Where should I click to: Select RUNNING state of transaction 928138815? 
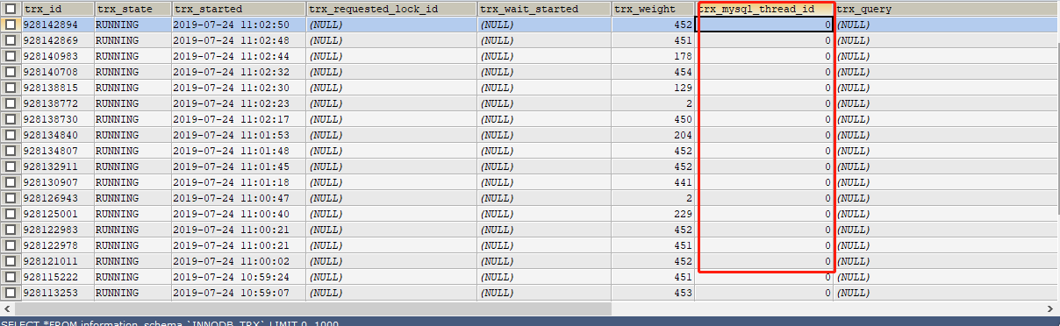pos(132,88)
